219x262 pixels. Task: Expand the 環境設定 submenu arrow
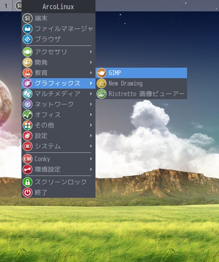91,169
